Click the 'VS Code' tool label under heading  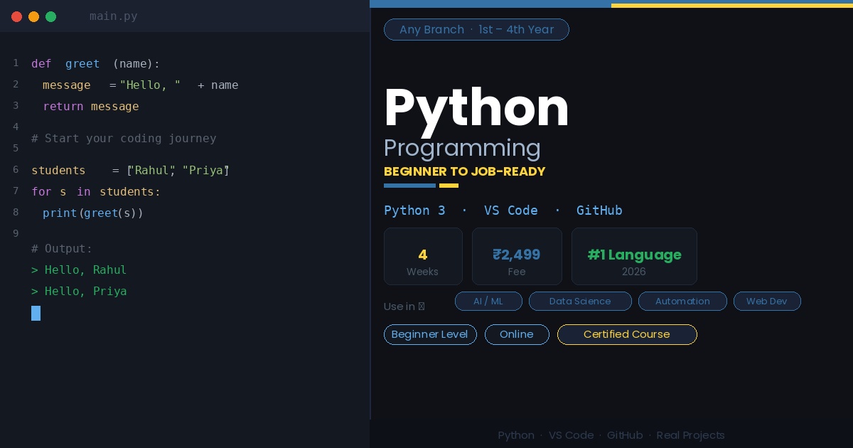[x=510, y=210]
